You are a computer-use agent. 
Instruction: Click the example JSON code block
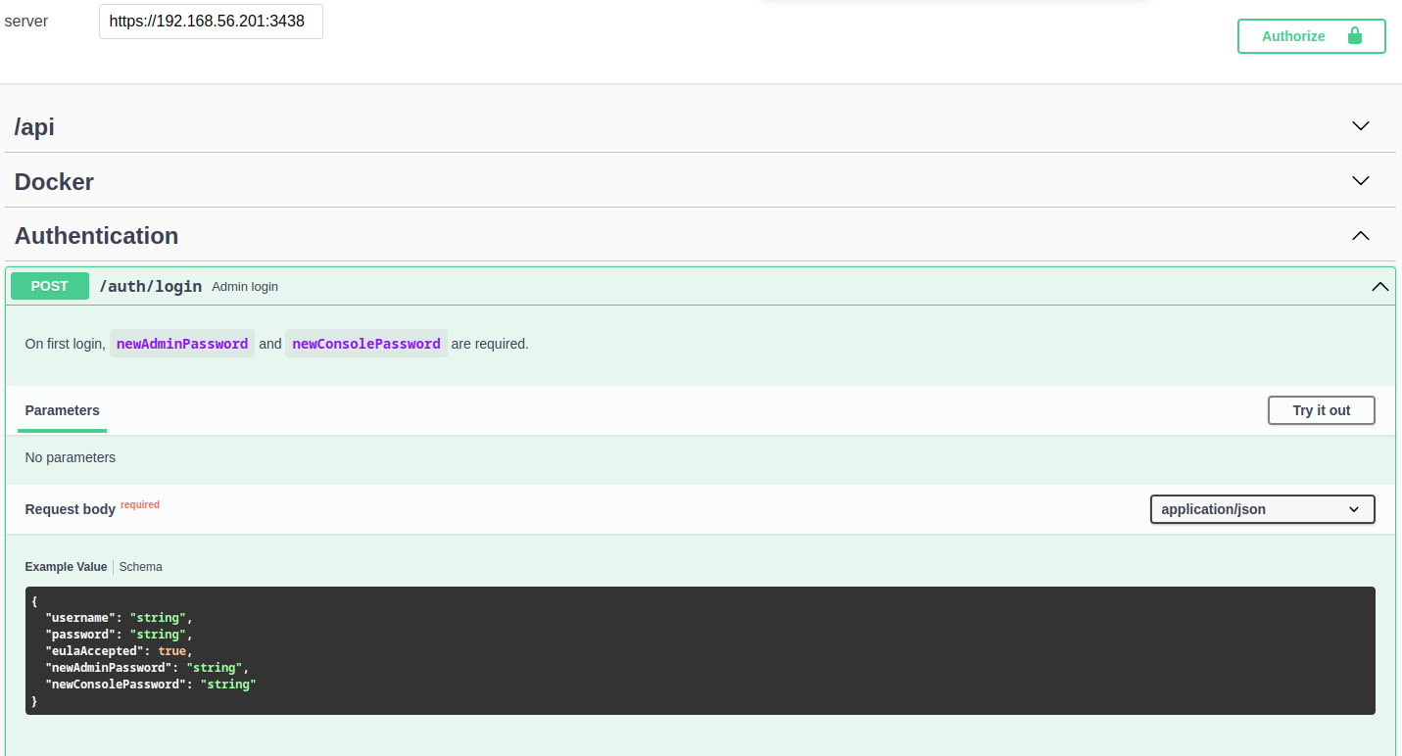pyautogui.click(x=700, y=650)
